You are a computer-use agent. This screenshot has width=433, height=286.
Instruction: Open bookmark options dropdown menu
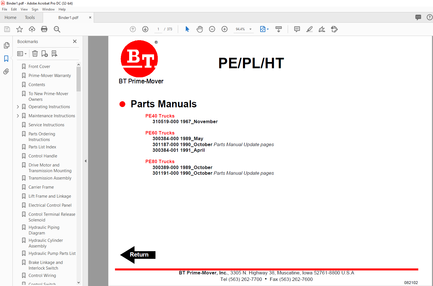22,54
